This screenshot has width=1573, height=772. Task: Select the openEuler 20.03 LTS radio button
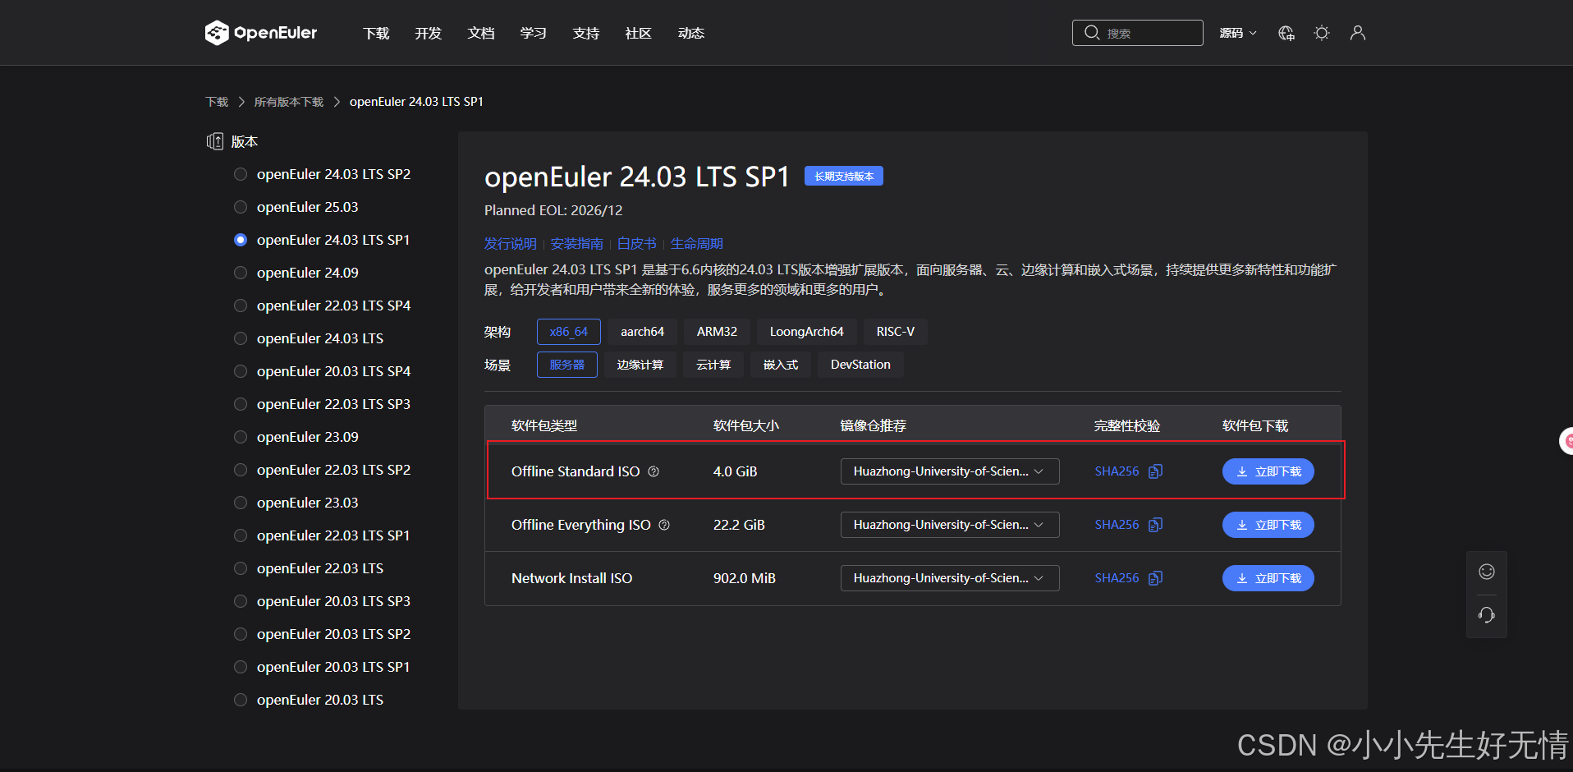(240, 699)
